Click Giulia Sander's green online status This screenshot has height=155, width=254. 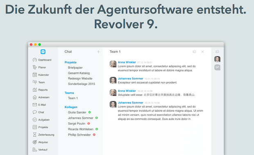pos(90,112)
